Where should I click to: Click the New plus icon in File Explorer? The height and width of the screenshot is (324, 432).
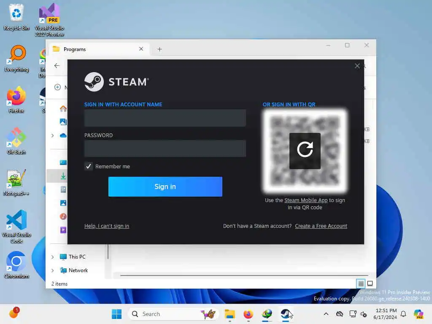click(x=57, y=87)
